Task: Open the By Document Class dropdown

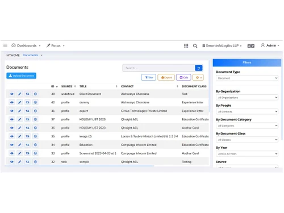Action: click(247, 140)
